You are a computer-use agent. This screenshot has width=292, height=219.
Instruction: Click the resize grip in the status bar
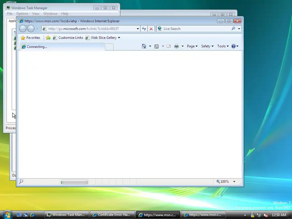point(240,183)
